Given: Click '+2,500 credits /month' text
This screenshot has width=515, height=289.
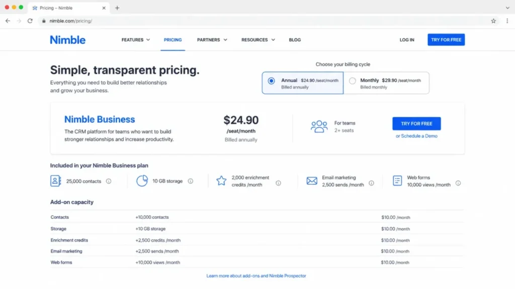Looking at the screenshot, I should coord(158,240).
